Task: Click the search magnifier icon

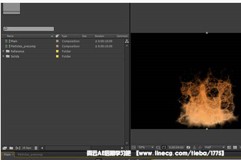Action: [x=6, y=29]
